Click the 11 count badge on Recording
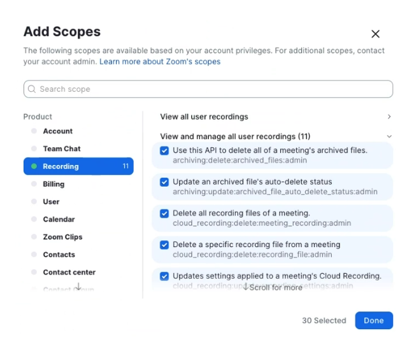The image size is (414, 349). point(125,166)
